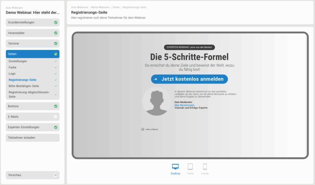Switch to Tablet preview mode
Viewport: 315px width, 185px height.
[x=190, y=169]
